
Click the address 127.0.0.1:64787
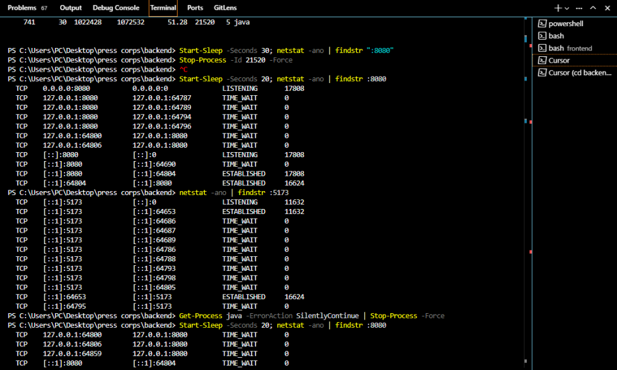[162, 98]
